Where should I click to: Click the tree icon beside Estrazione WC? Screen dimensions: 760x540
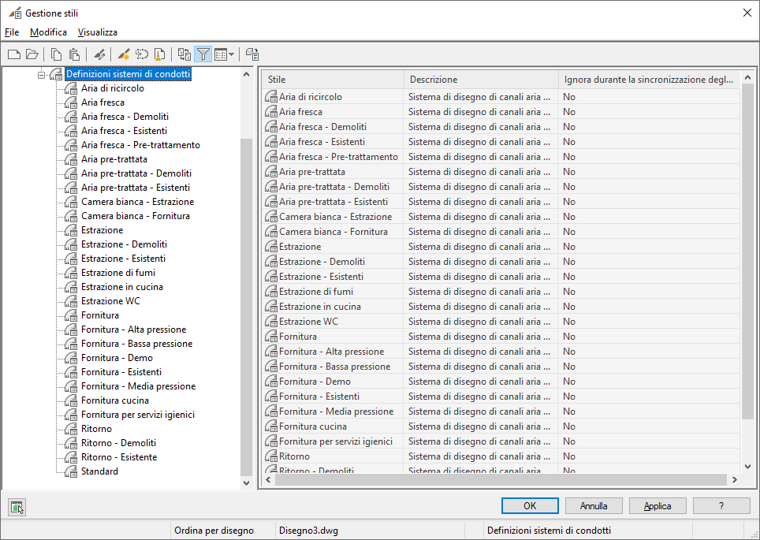(71, 301)
